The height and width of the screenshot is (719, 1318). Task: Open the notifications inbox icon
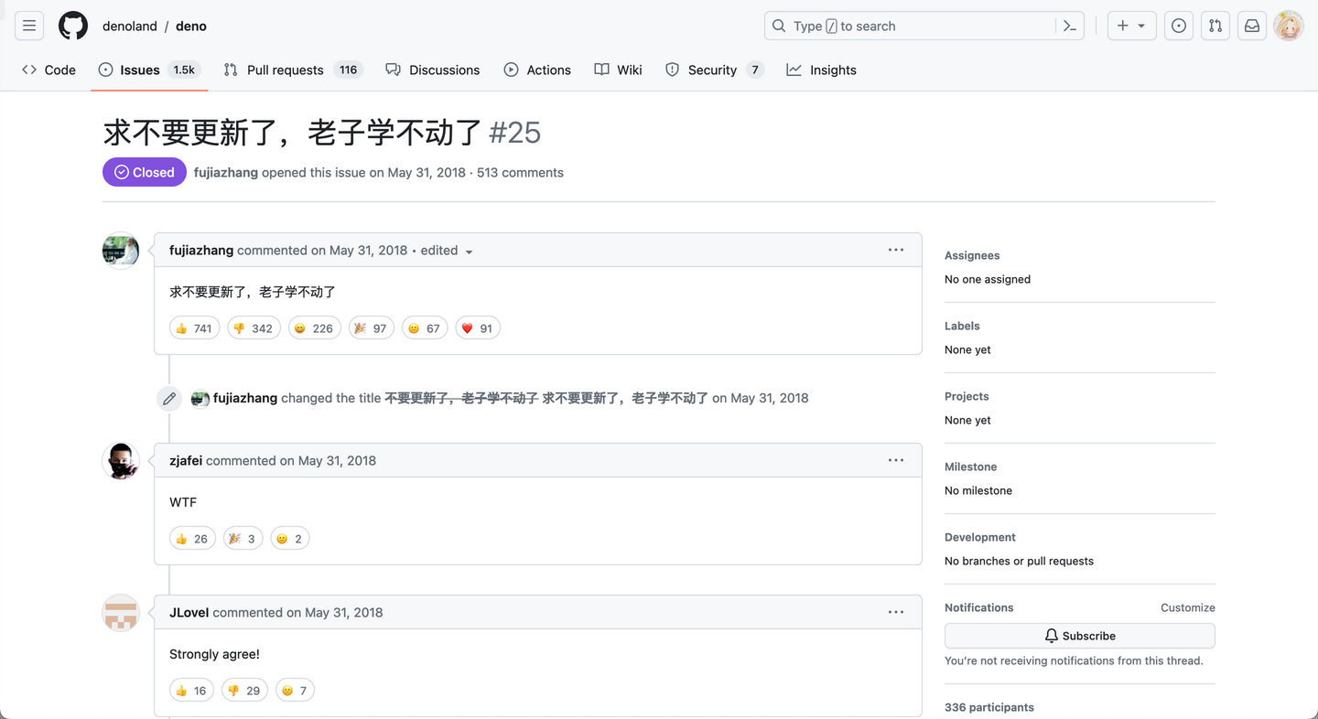(x=1252, y=26)
